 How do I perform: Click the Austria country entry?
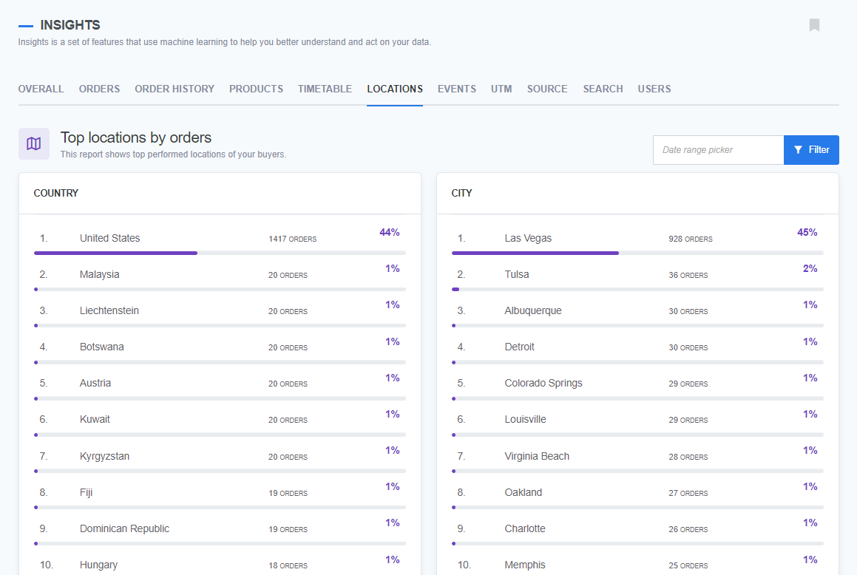click(x=220, y=384)
